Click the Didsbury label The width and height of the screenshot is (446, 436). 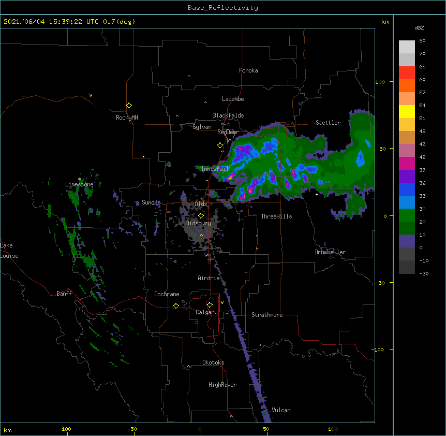(x=198, y=223)
